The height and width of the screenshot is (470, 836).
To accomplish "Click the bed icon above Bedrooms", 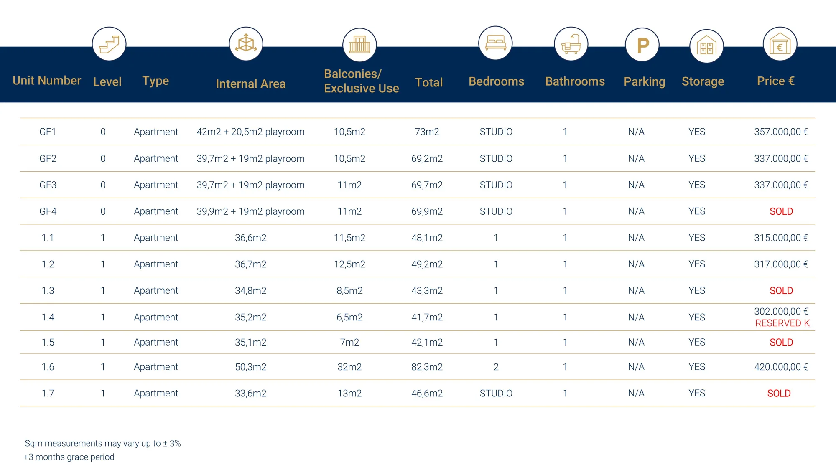I will click(495, 43).
